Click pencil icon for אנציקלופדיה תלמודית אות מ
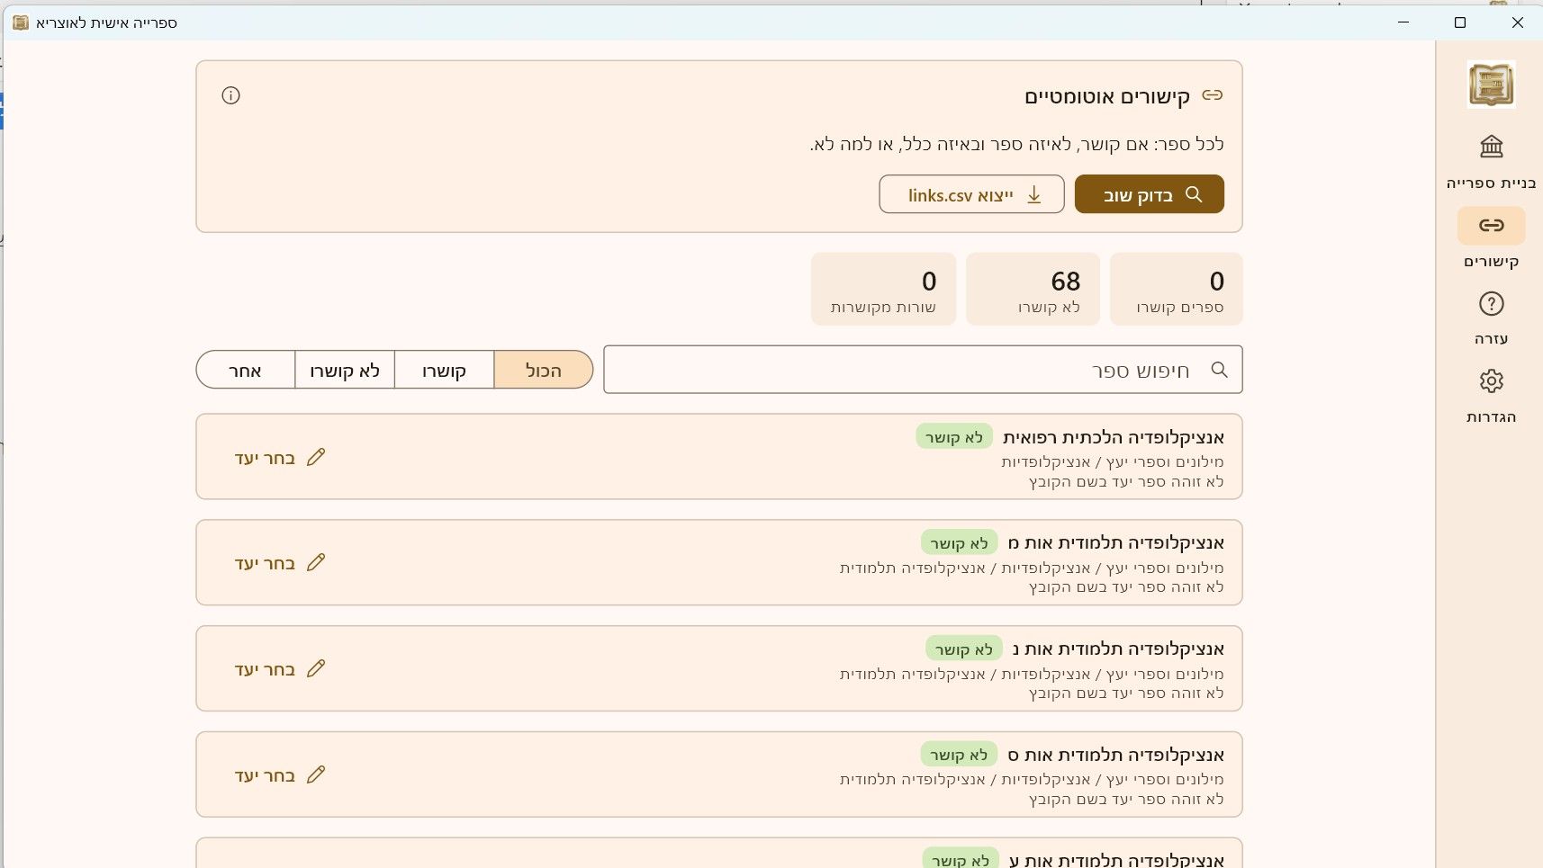The width and height of the screenshot is (1543, 868). [x=316, y=563]
